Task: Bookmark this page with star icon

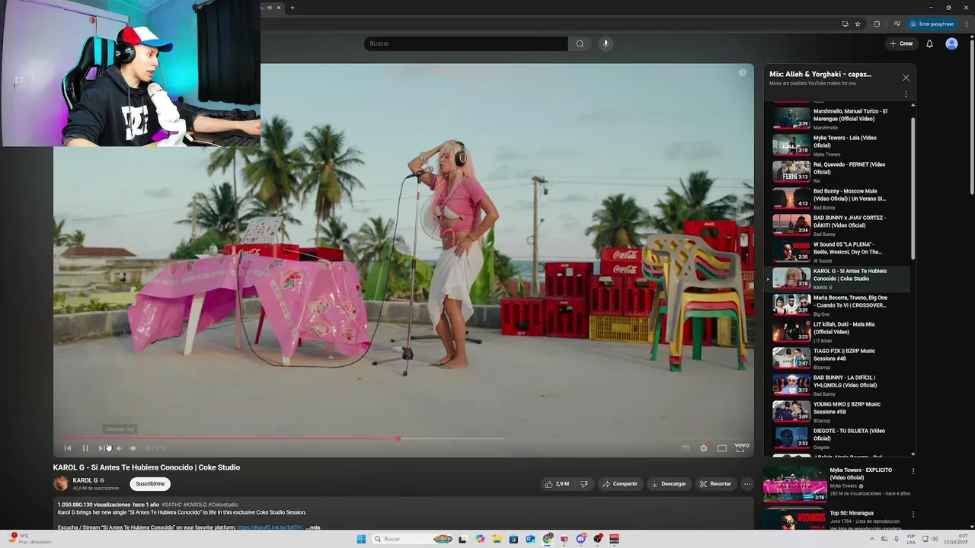Action: pyautogui.click(x=858, y=24)
